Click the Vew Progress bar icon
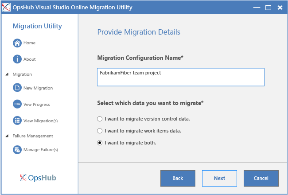Screen dimensions: 288x195 (17, 104)
